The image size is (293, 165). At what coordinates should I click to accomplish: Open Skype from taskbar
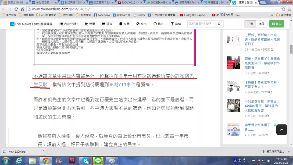(85, 161)
